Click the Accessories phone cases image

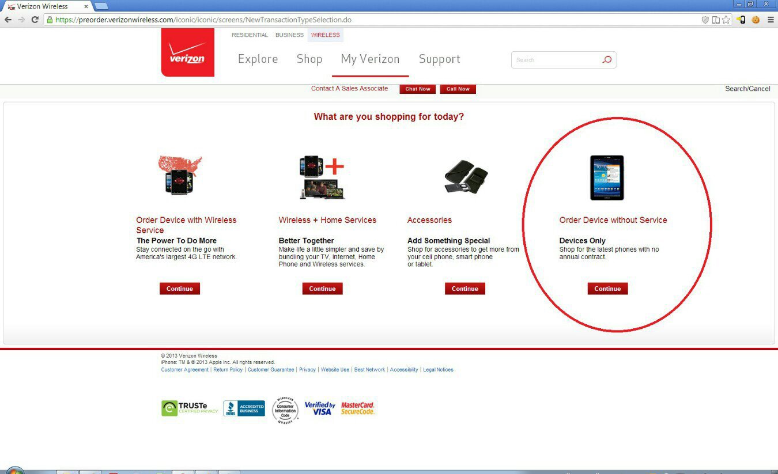[466, 176]
